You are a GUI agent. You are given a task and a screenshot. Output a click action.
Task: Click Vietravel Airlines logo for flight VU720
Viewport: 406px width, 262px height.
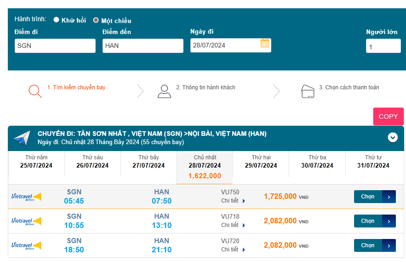pyautogui.click(x=26, y=245)
